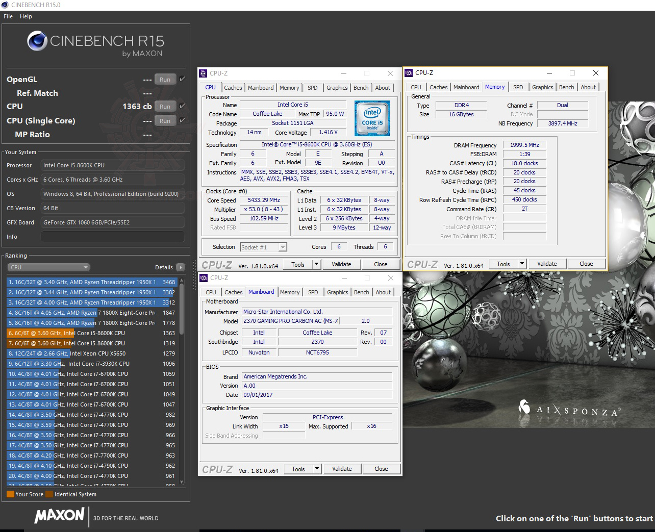The image size is (655, 532).
Task: Validate the CPU-Z results
Action: [342, 264]
